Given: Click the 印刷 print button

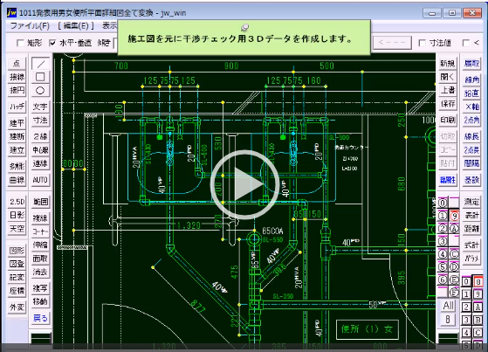Looking at the screenshot, I should pyautogui.click(x=448, y=120).
